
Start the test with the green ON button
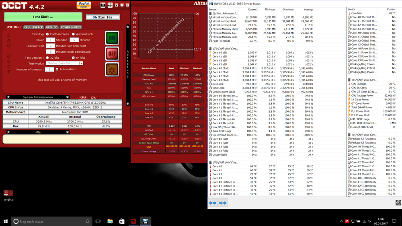(112, 38)
